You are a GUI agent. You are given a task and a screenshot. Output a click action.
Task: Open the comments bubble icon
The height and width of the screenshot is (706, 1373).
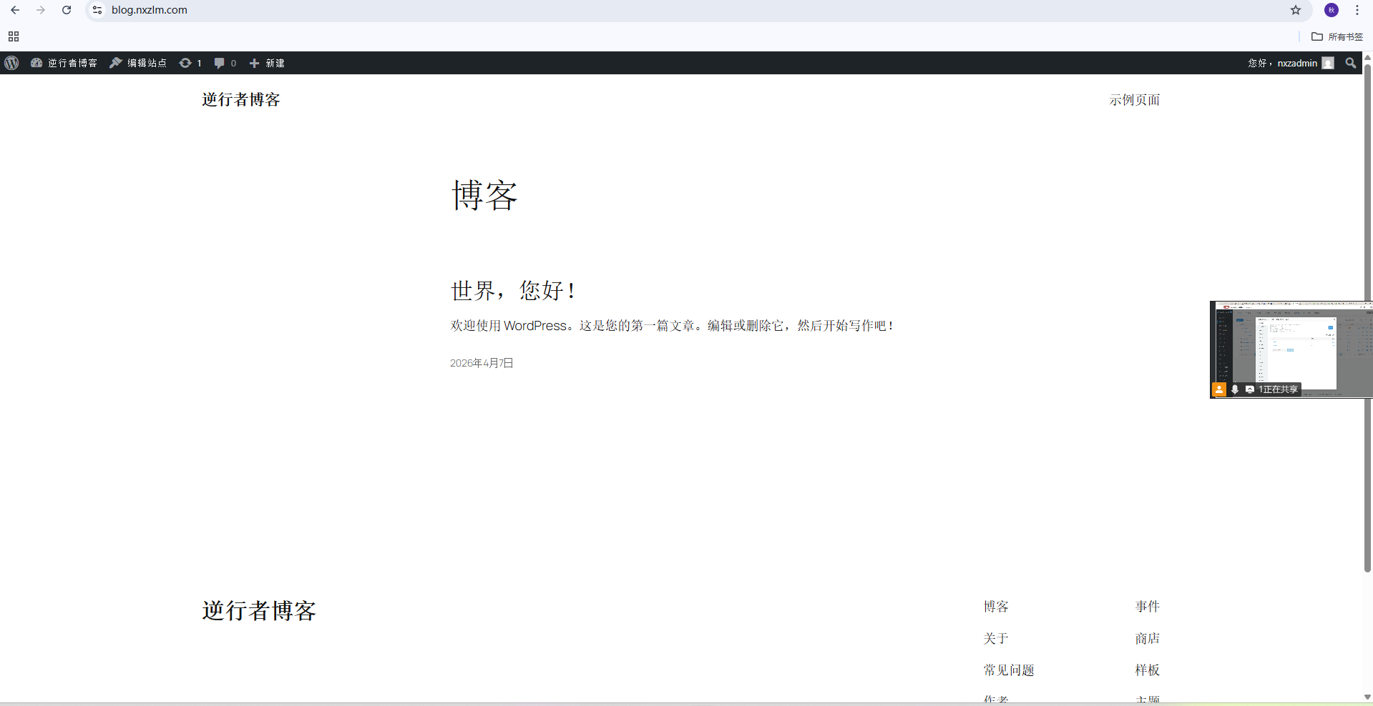point(225,63)
